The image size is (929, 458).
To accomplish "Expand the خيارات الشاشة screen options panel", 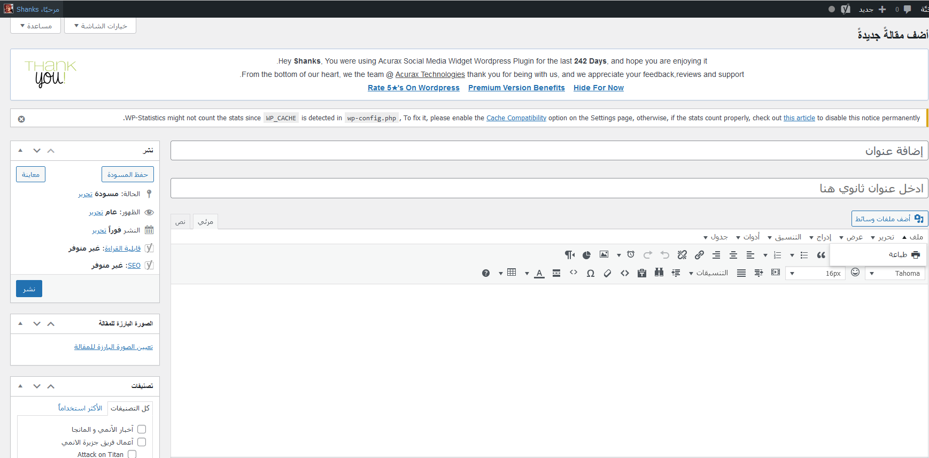I will pyautogui.click(x=100, y=26).
